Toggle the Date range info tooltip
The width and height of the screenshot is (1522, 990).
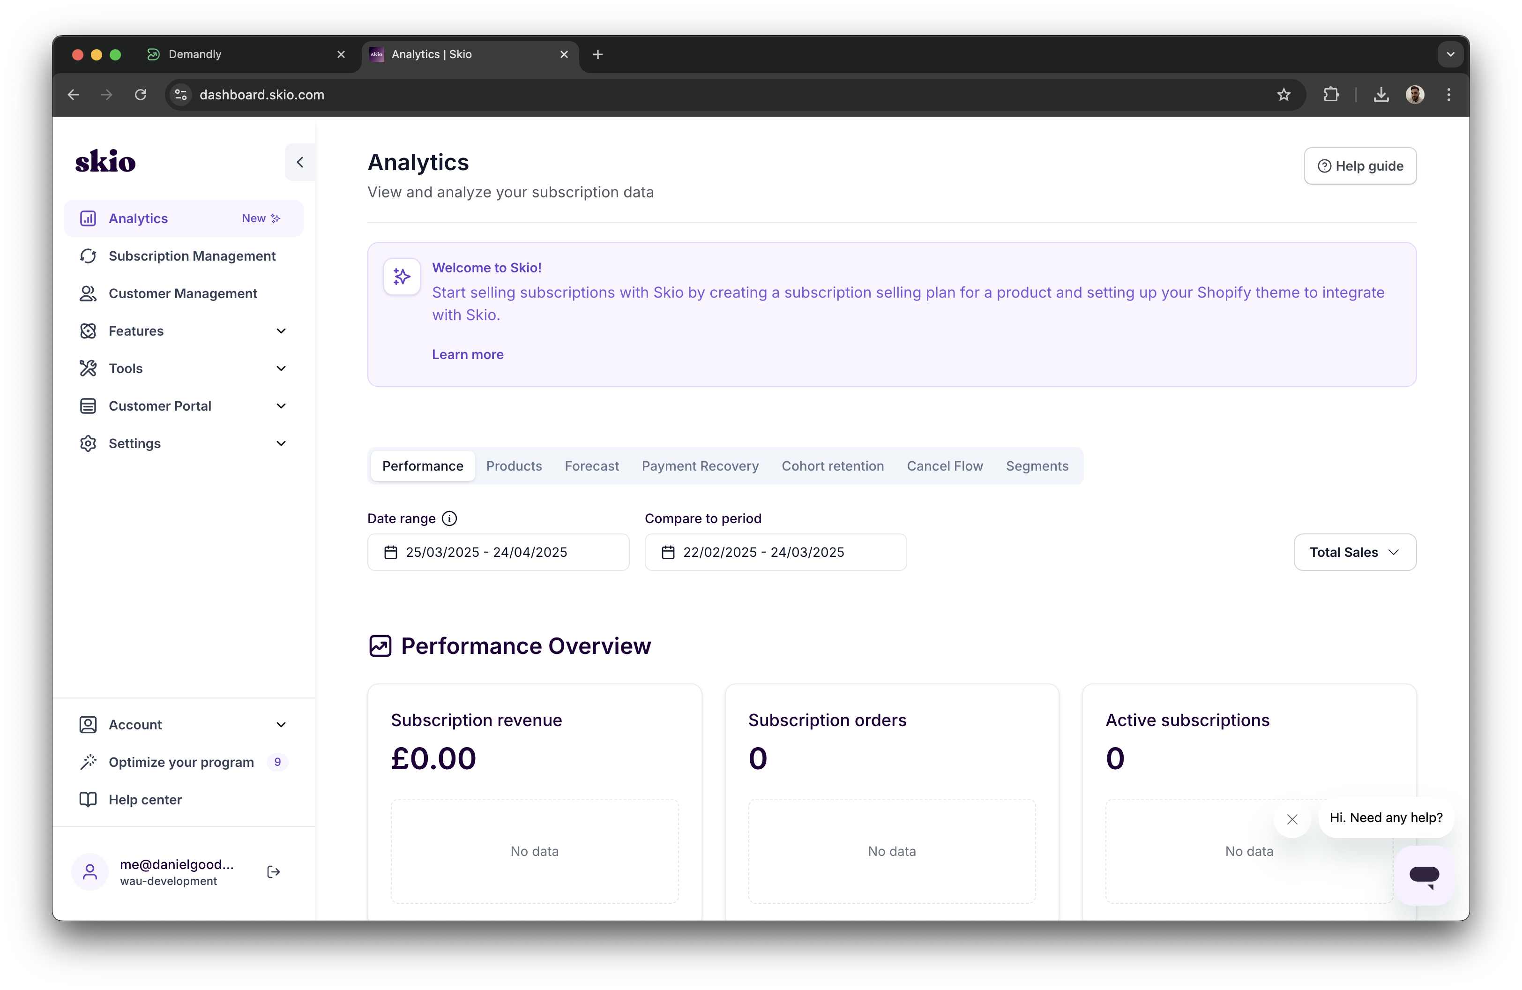(x=449, y=518)
